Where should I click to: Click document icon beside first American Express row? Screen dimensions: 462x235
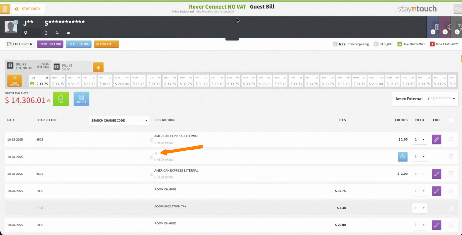click(x=152, y=140)
